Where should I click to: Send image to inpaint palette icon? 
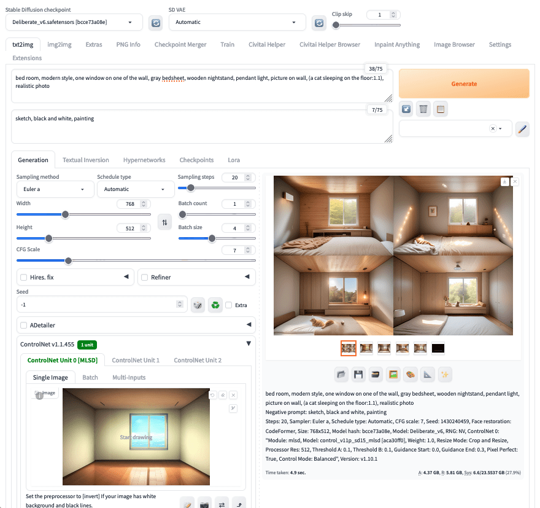point(411,374)
